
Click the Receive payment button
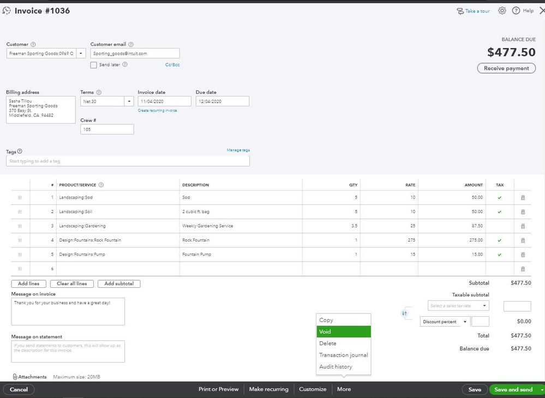[506, 68]
